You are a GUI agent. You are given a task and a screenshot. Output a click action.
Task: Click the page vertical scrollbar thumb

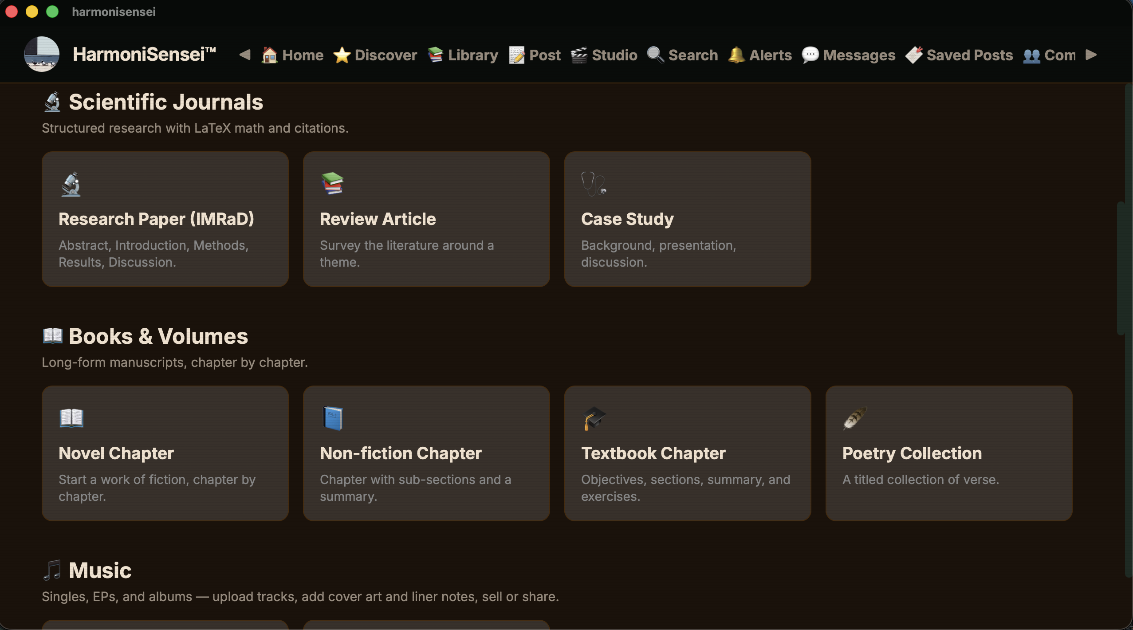click(1121, 268)
